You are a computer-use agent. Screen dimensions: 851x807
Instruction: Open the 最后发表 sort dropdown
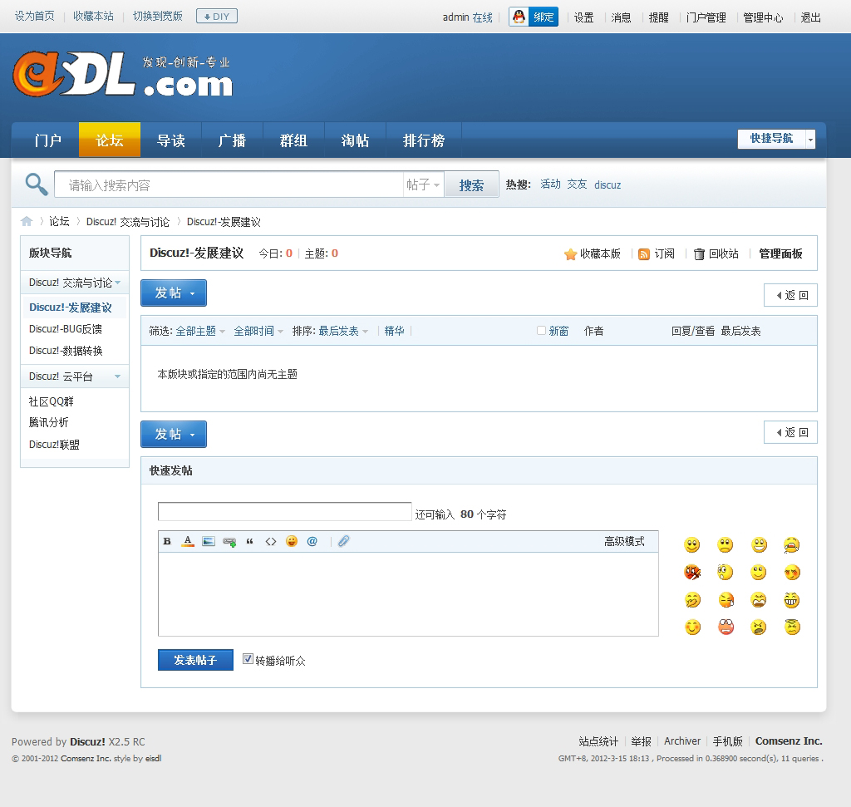coord(343,331)
